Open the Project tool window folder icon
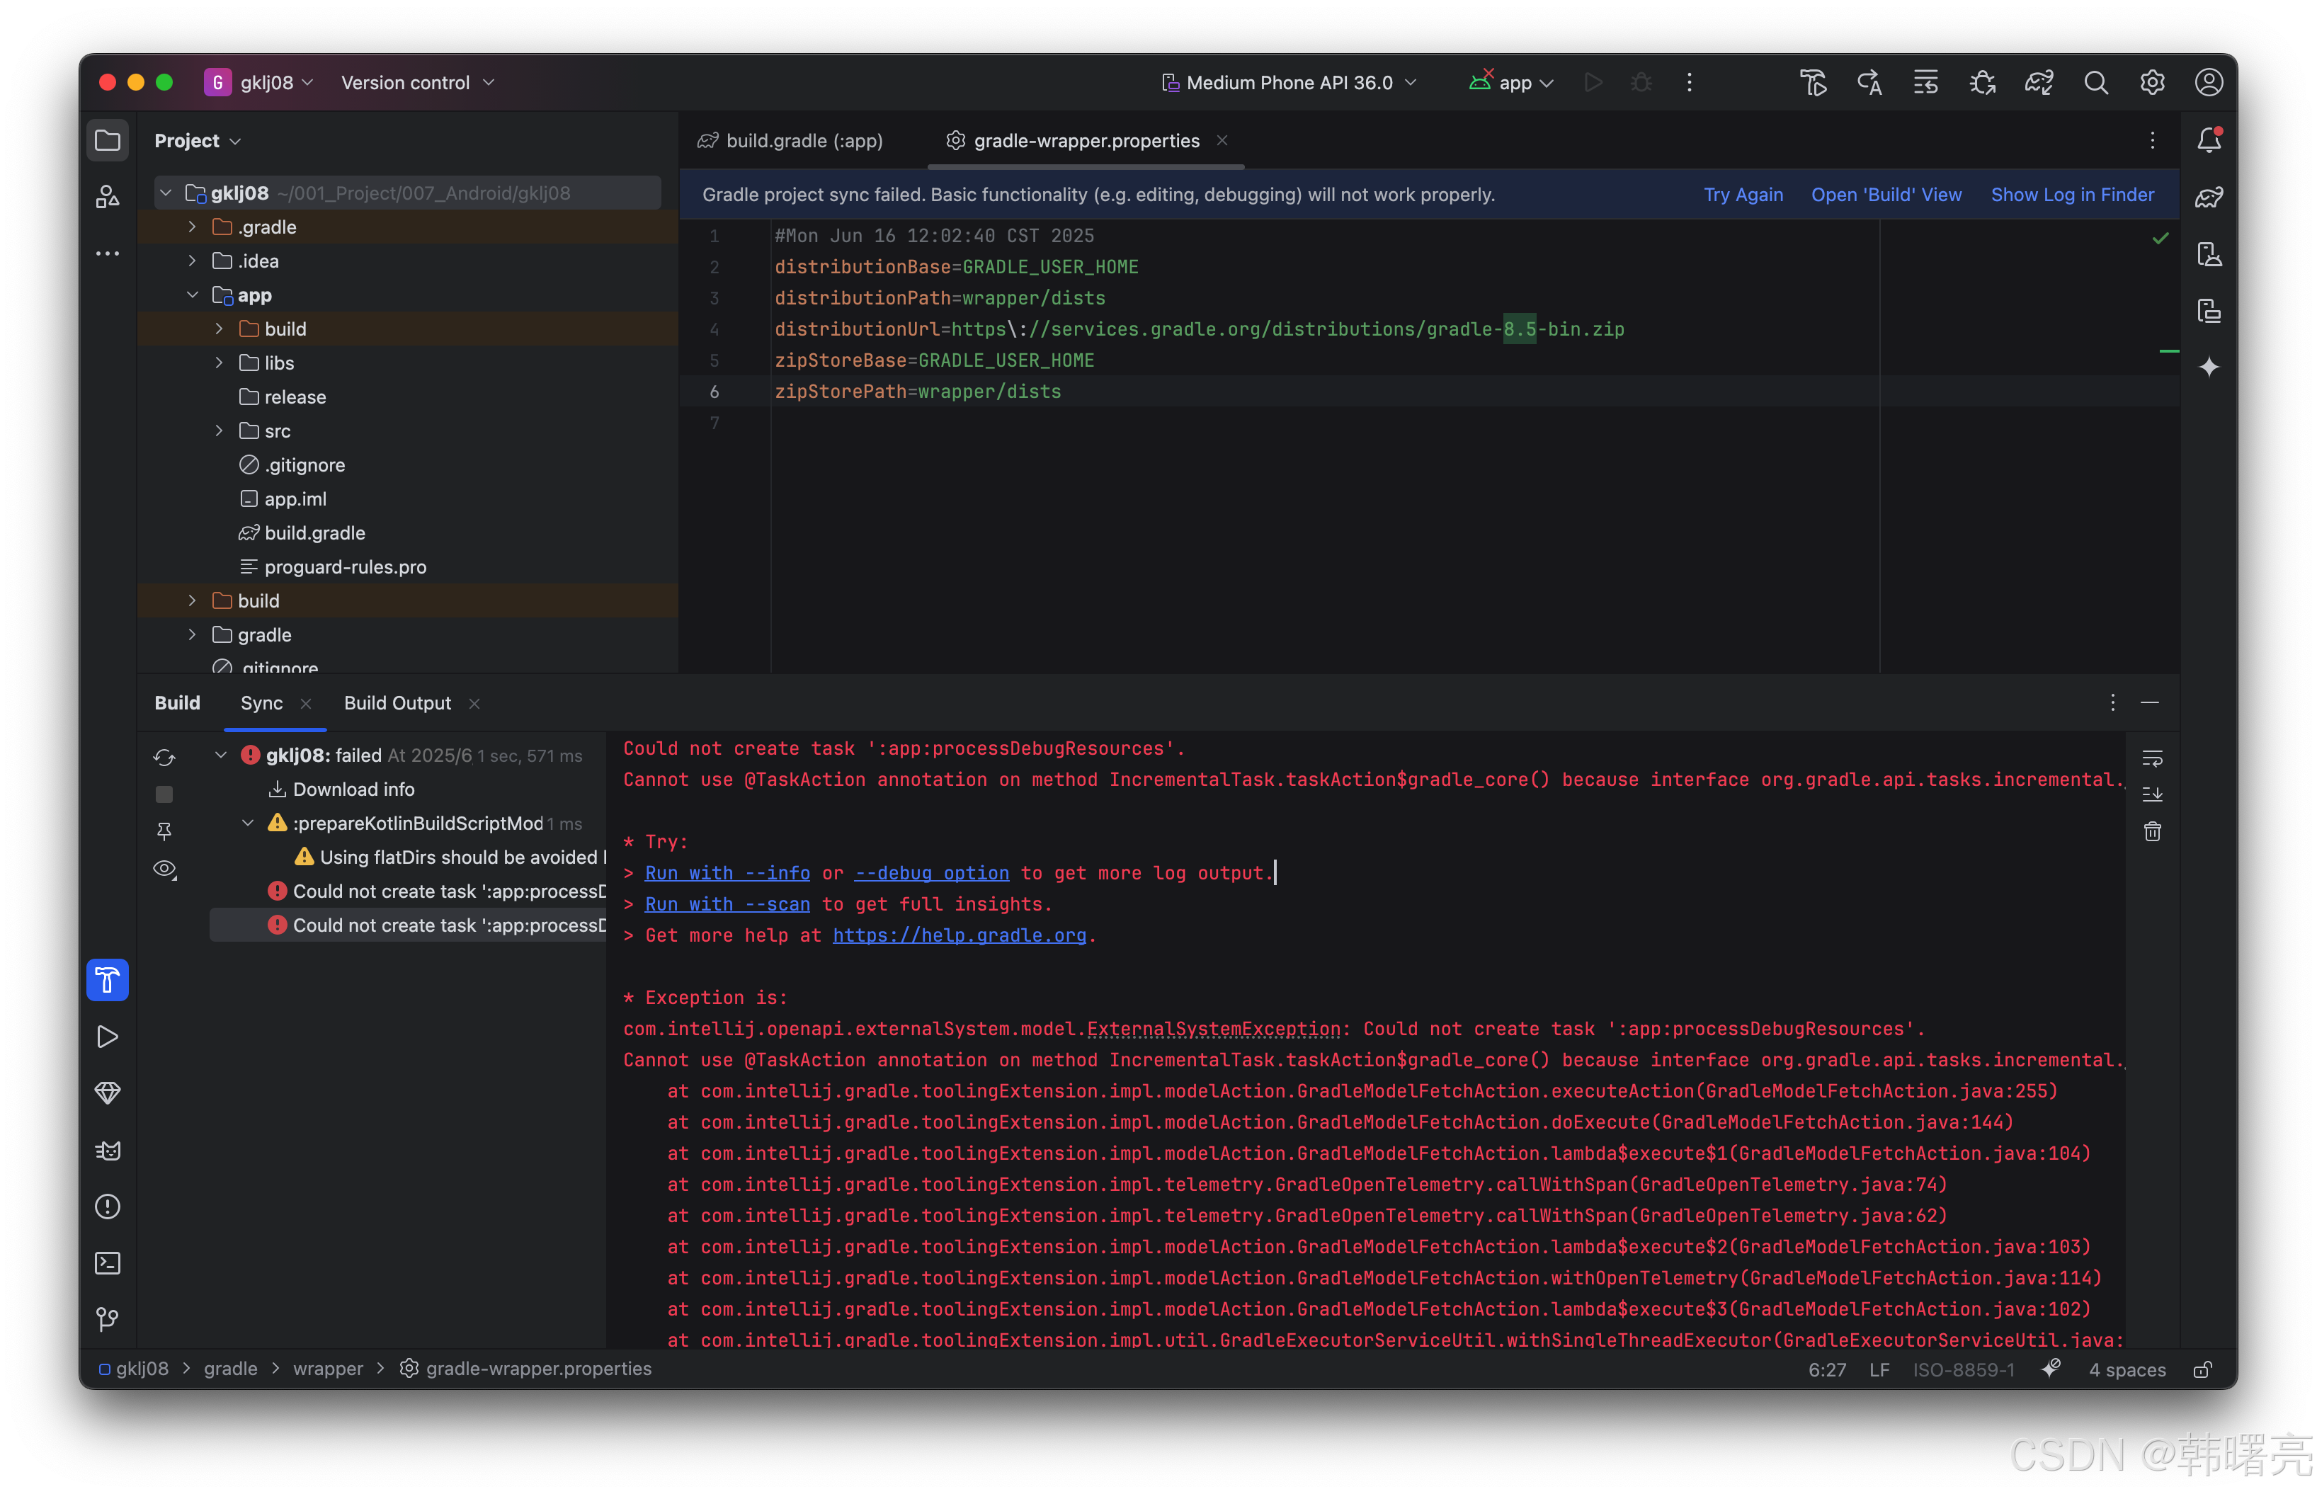Viewport: 2317px width, 1494px height. point(108,141)
